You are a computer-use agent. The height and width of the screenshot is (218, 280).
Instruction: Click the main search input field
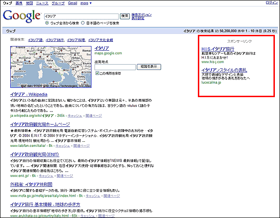pyautogui.click(x=81, y=16)
